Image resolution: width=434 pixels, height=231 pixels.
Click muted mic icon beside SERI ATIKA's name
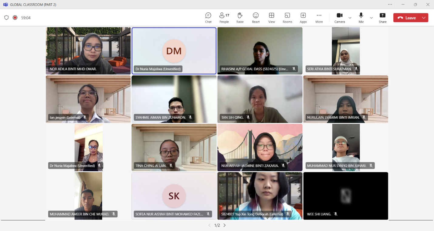tap(356, 69)
